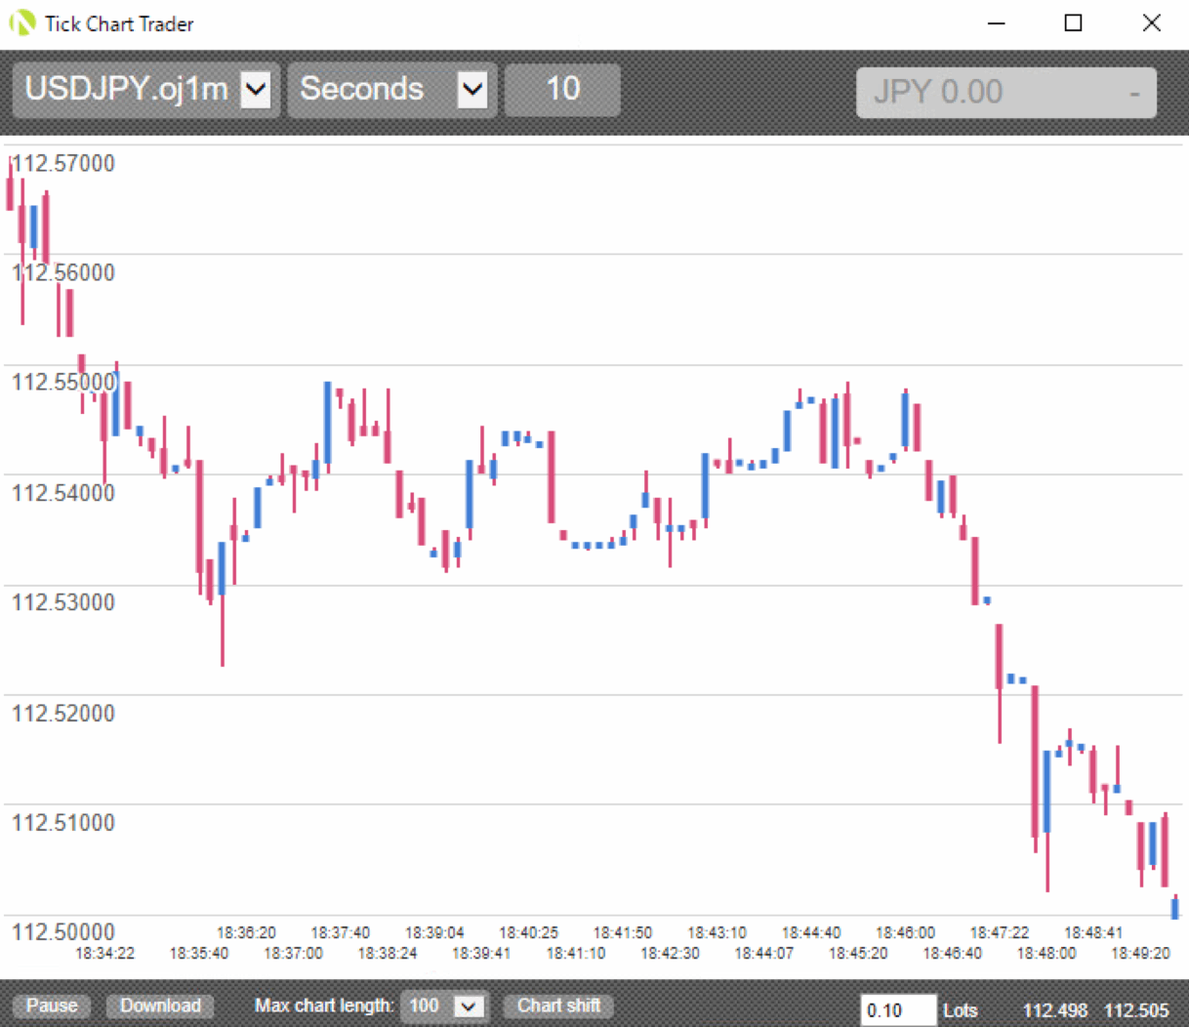Open the USDJPY.oj1m symbol dropdown
Screen dimensions: 1189x1027
point(256,91)
